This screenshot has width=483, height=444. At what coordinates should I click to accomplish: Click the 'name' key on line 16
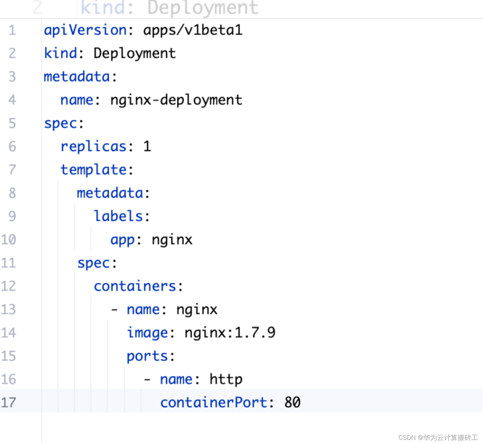coord(176,380)
